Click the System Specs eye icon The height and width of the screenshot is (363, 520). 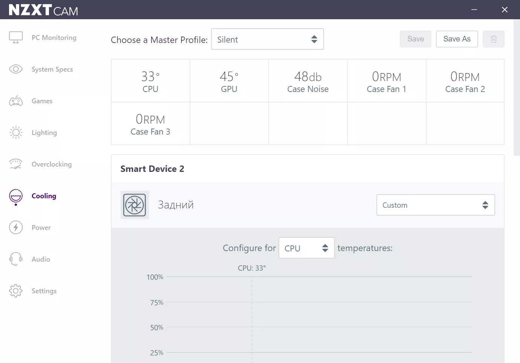click(x=16, y=69)
